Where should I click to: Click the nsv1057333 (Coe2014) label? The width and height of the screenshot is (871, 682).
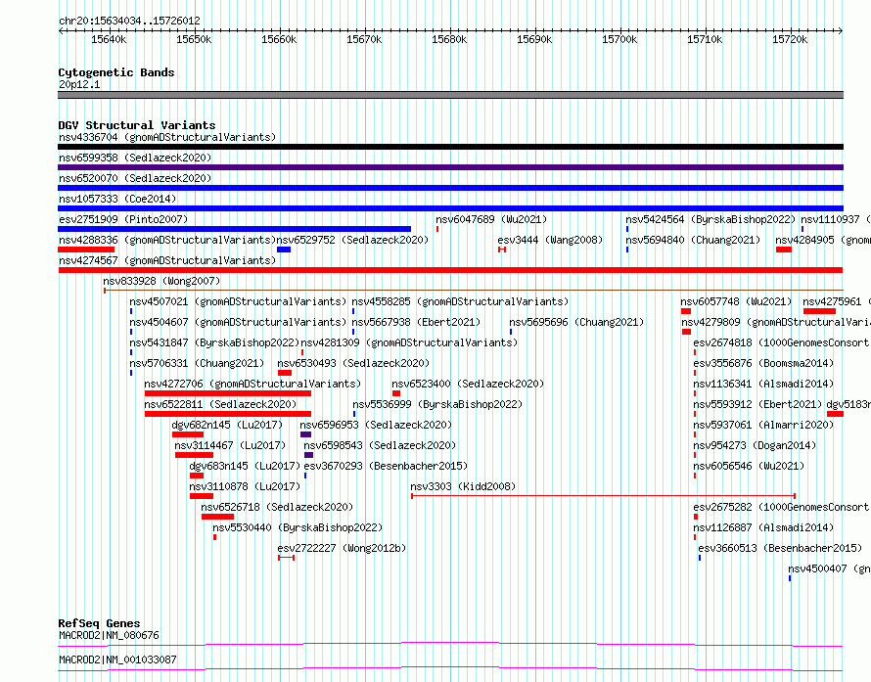click(x=117, y=199)
